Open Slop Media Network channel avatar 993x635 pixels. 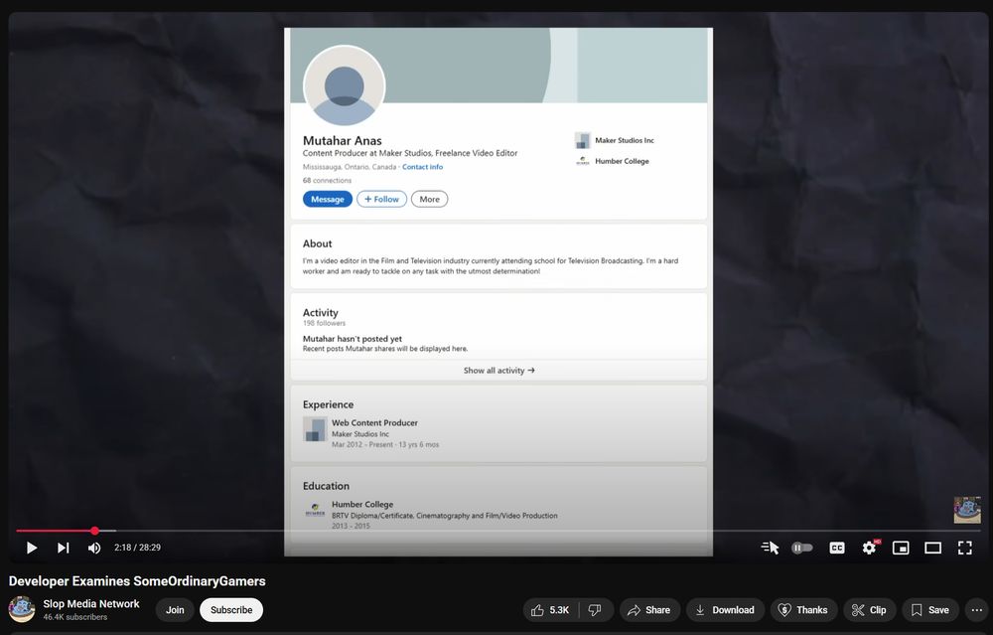pyautogui.click(x=22, y=609)
